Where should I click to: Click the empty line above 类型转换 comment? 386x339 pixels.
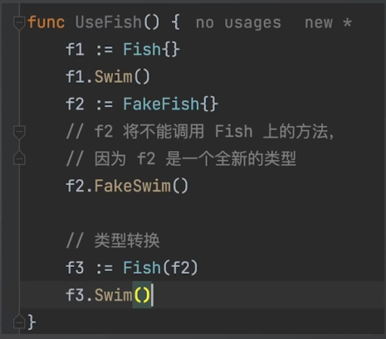(202, 213)
